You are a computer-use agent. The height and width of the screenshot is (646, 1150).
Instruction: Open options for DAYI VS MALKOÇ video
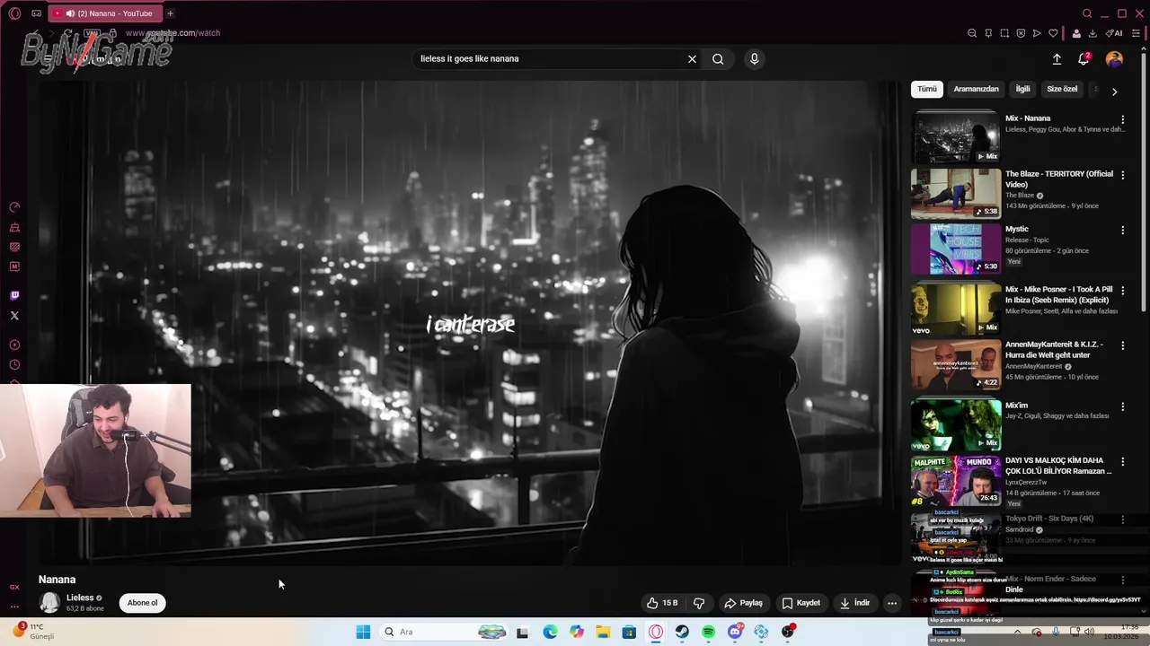click(1122, 462)
